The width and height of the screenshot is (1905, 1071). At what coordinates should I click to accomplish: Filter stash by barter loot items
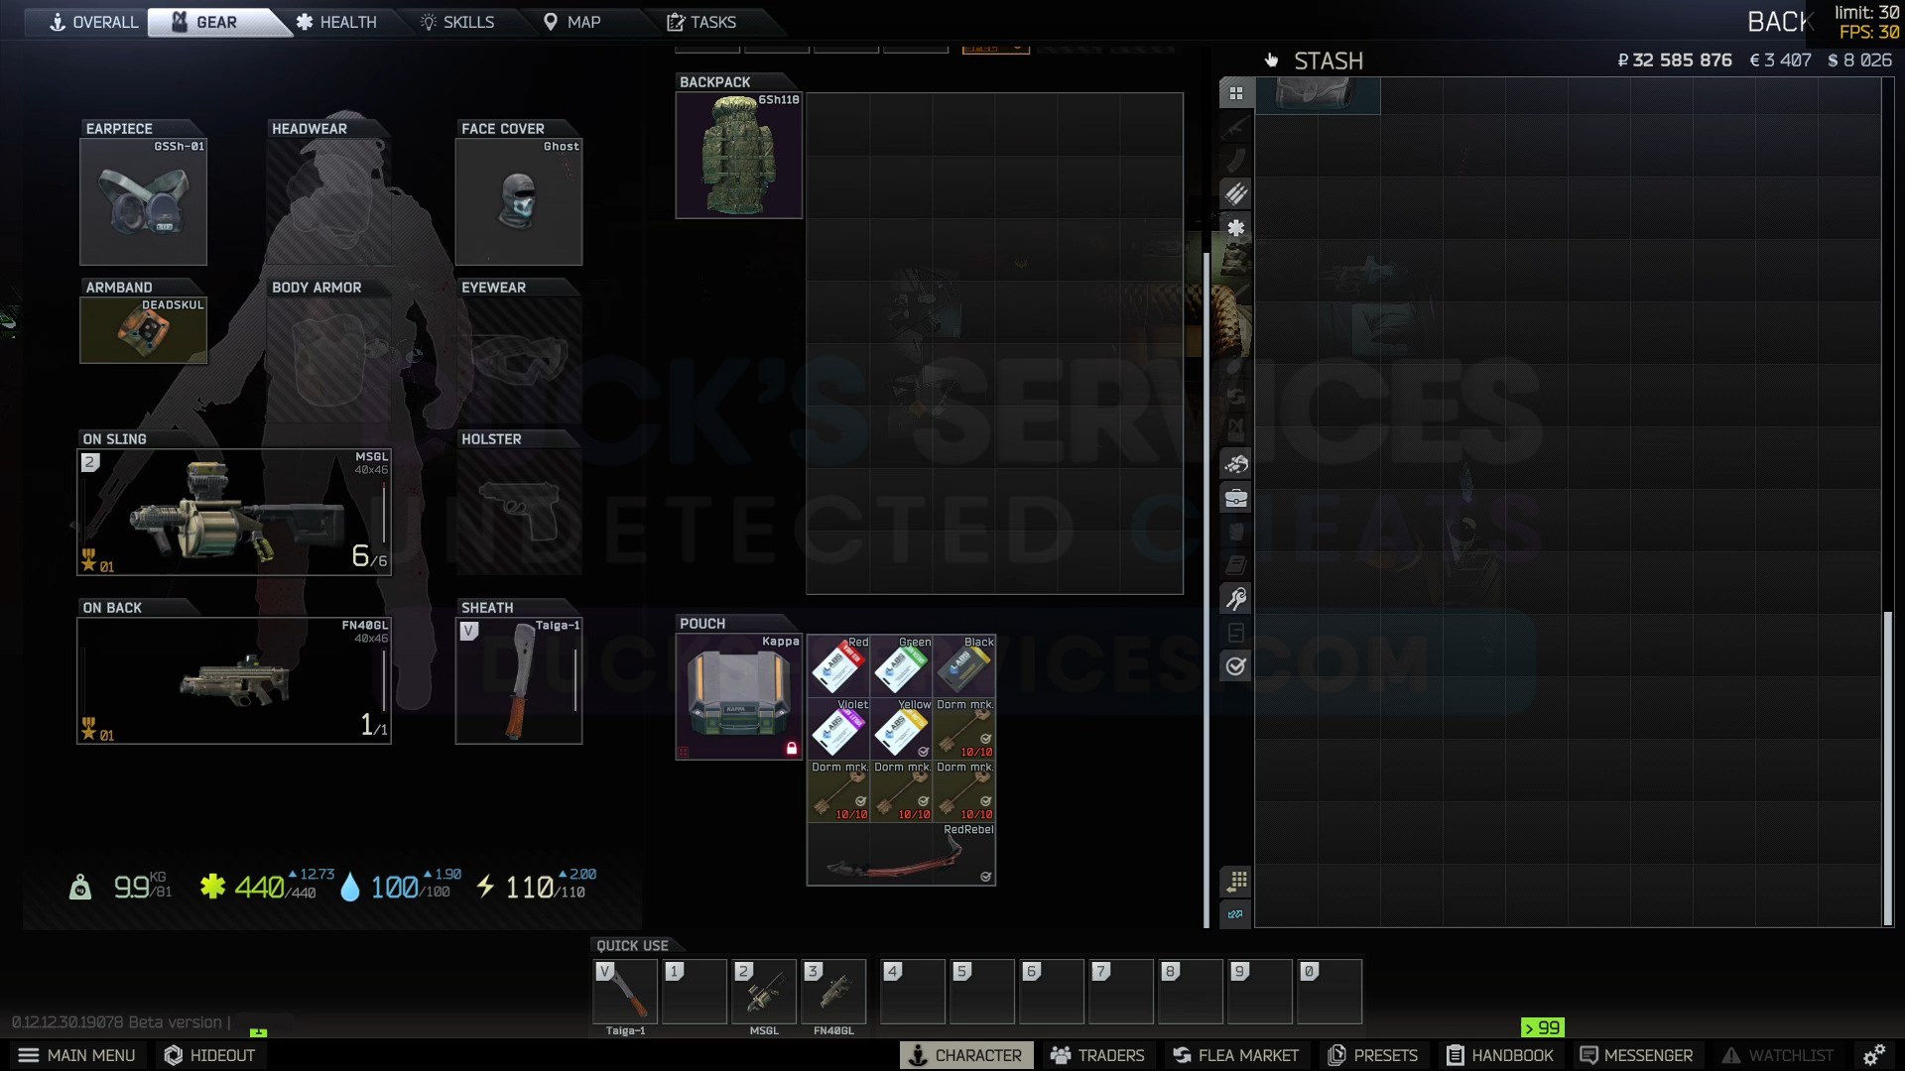1236,464
